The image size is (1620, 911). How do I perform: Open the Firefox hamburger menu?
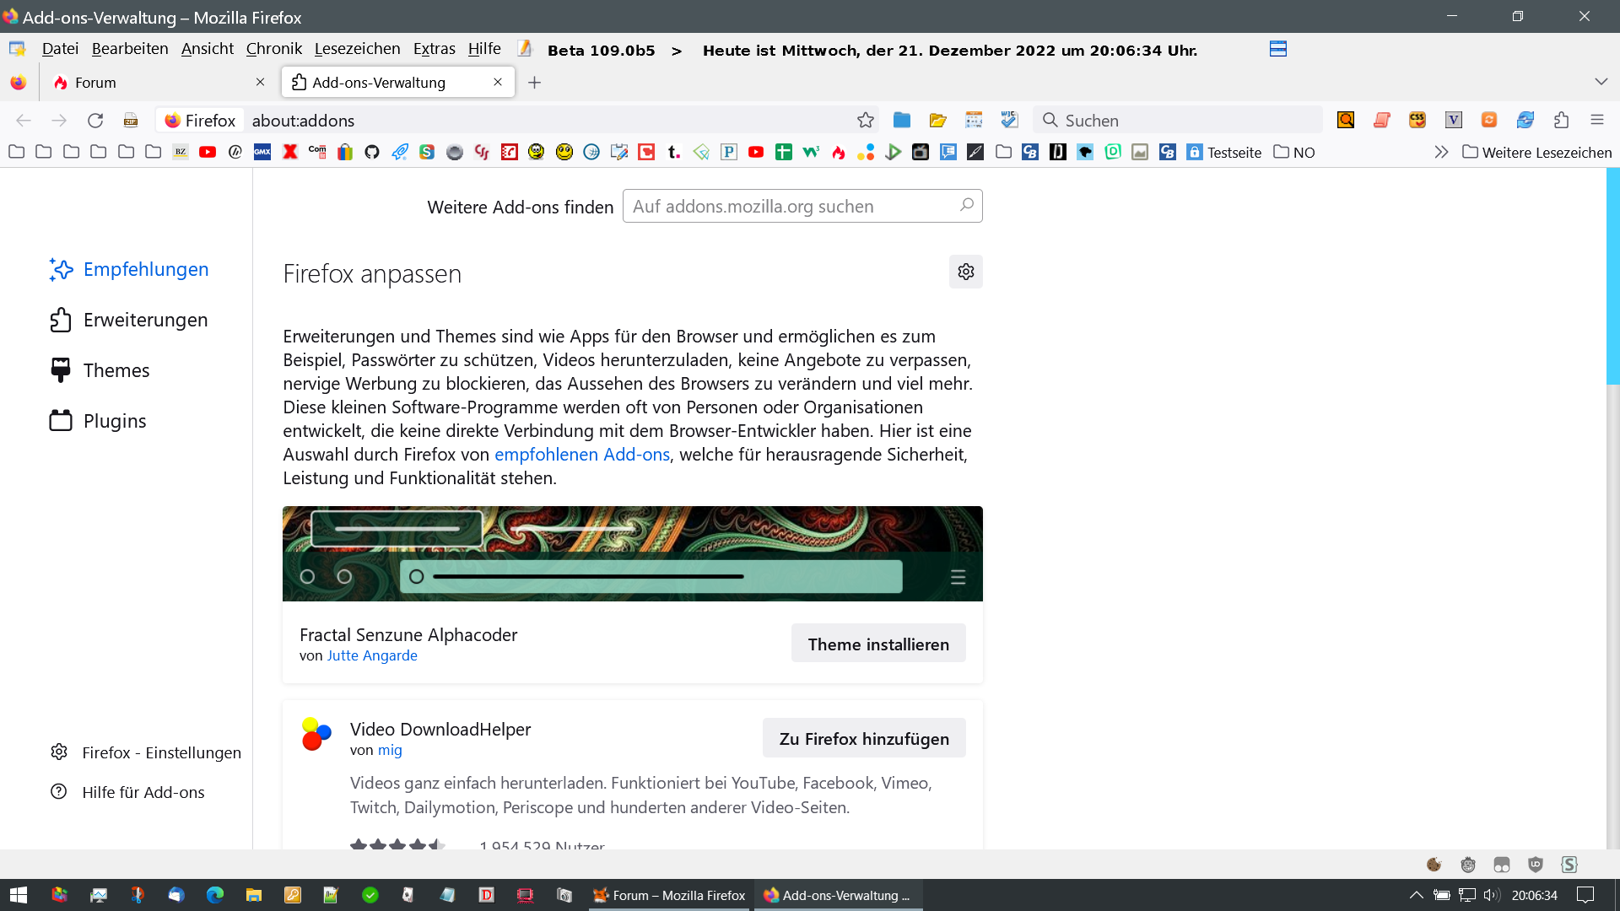[1596, 121]
